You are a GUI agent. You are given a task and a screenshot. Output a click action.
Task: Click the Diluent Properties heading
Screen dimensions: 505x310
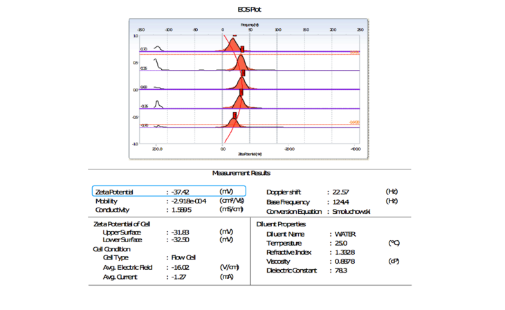281,224
